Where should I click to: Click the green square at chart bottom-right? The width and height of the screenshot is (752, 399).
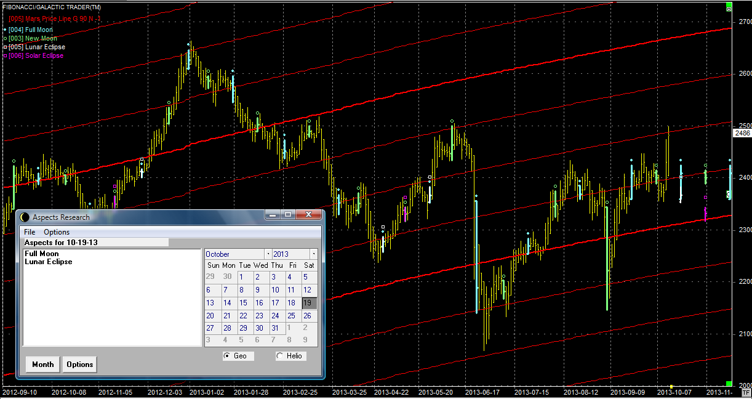[x=729, y=384]
